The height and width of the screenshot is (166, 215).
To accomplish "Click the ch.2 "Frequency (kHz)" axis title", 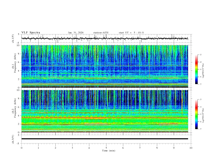I will [15, 108].
